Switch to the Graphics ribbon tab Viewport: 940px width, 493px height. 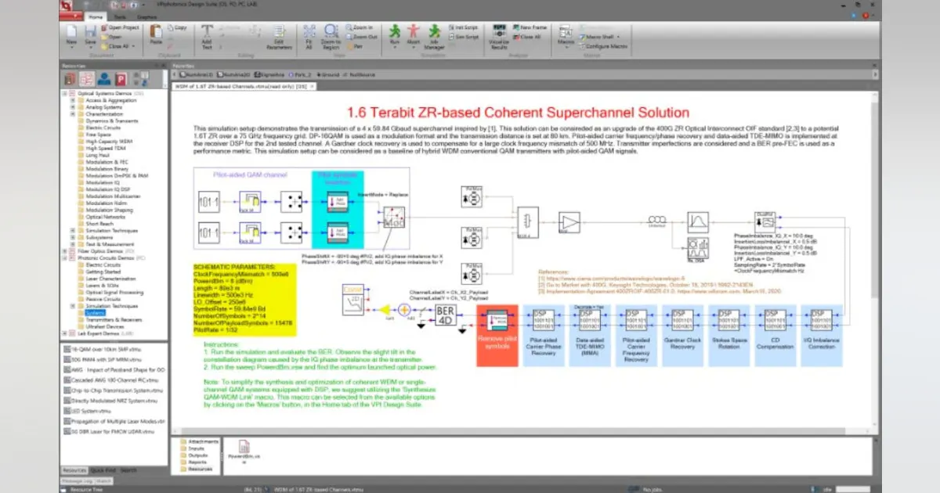pos(146,16)
